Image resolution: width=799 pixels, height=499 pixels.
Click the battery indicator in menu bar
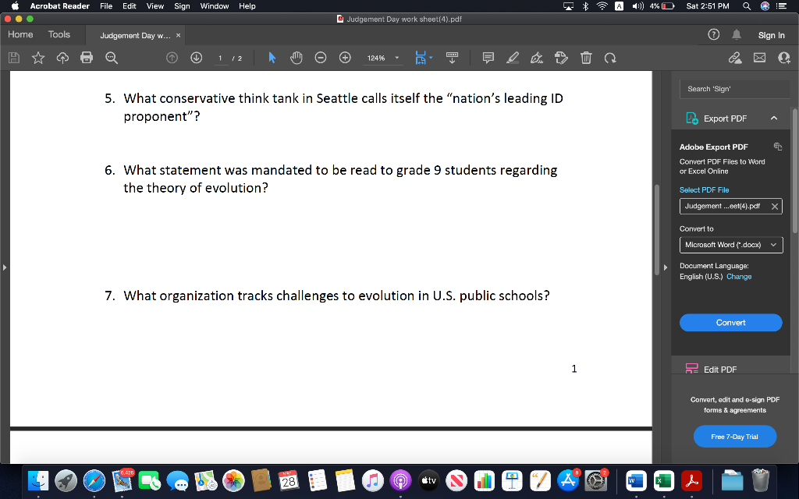tap(666, 6)
